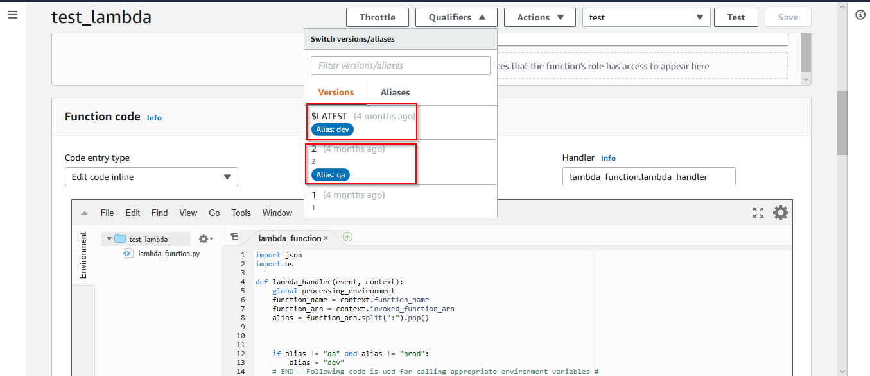Switch to the Aliases tab
Screen dimensions: 870x376
394,92
